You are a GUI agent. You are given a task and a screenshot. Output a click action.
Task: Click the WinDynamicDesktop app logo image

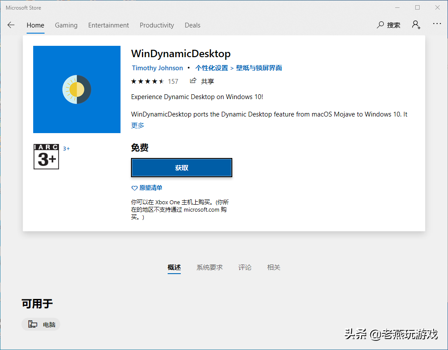tap(77, 89)
